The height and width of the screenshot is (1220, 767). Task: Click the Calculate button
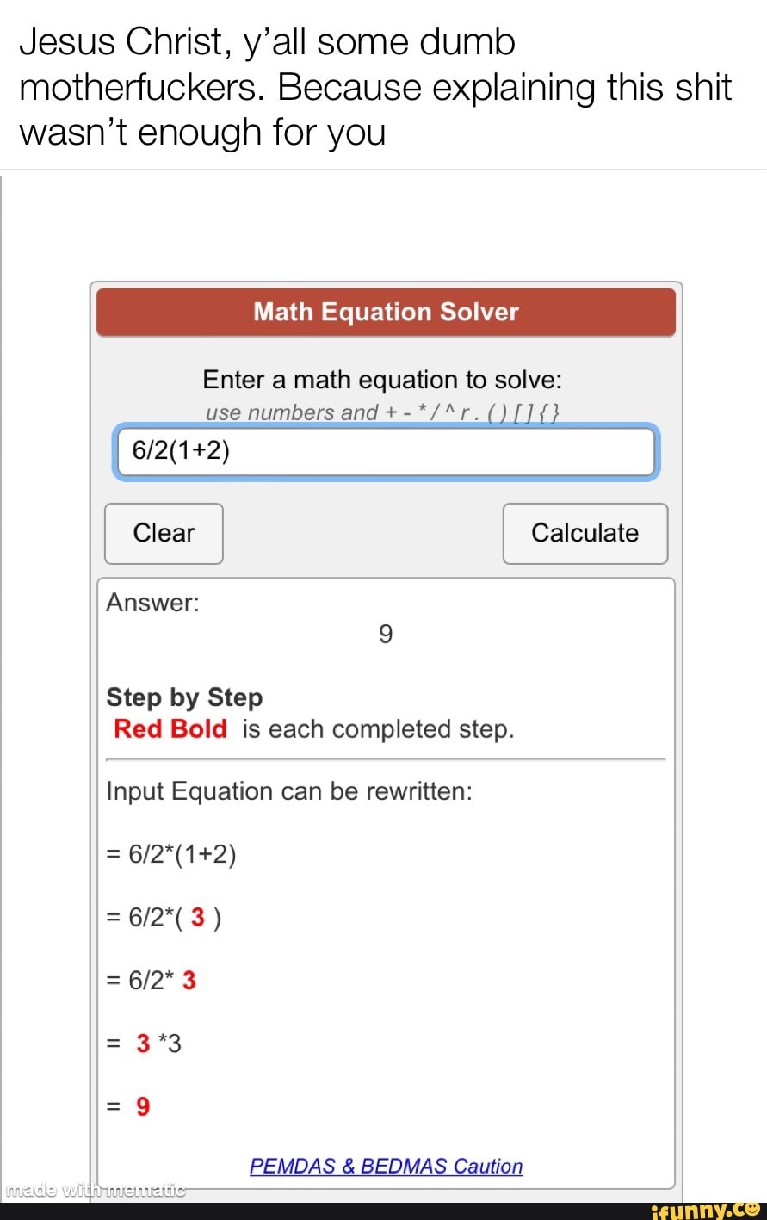click(x=585, y=533)
